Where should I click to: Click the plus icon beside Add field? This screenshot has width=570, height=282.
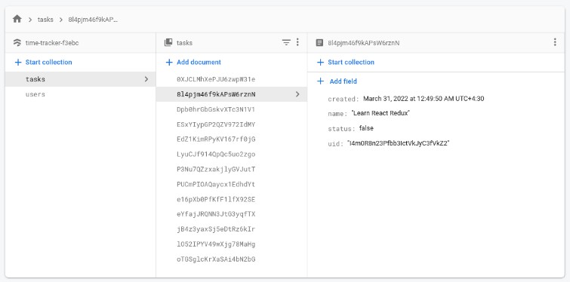[320, 81]
